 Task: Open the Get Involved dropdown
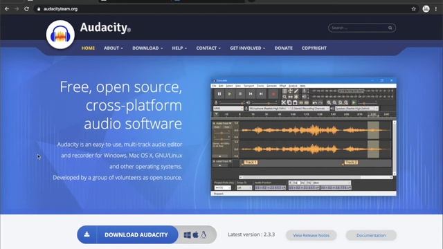tap(248, 48)
